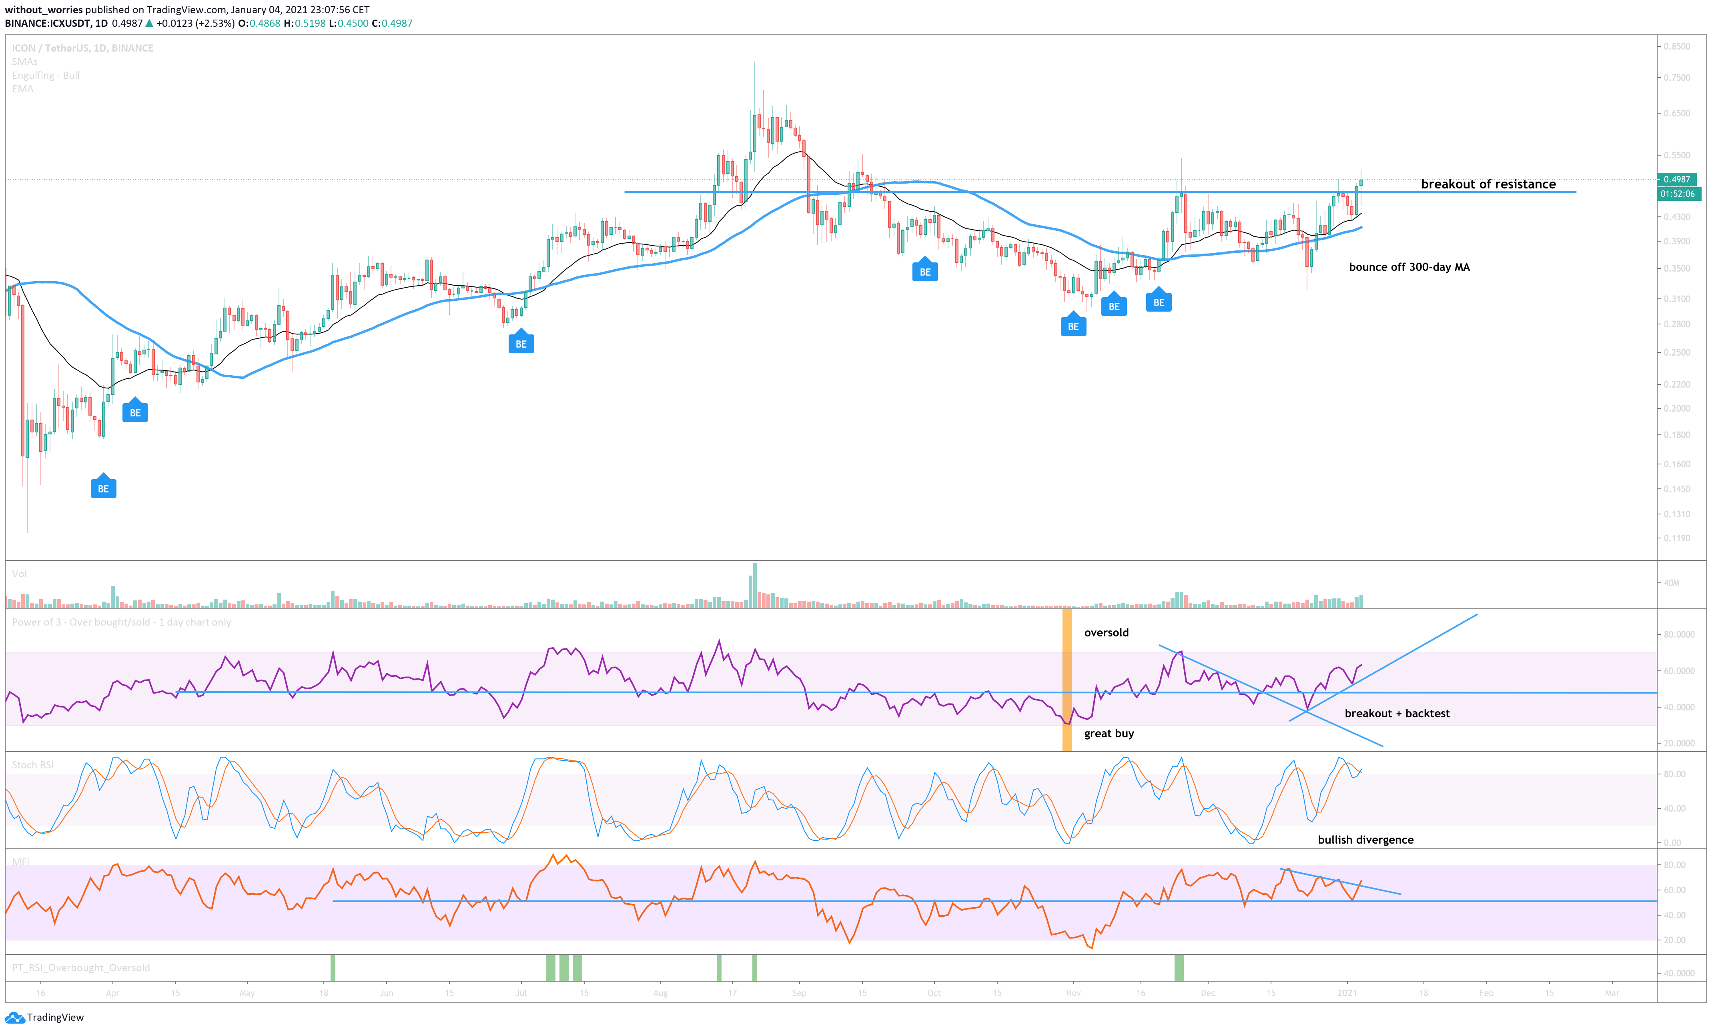
Task: Click the 'bullish divergence' annotation
Action: tap(1365, 840)
